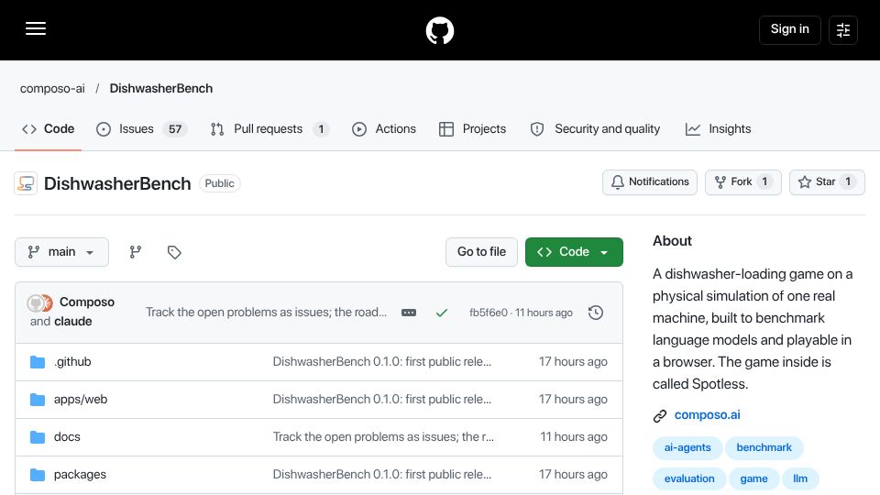This screenshot has height=495, width=880.
Task: Open the llm topic tag
Action: click(x=800, y=478)
